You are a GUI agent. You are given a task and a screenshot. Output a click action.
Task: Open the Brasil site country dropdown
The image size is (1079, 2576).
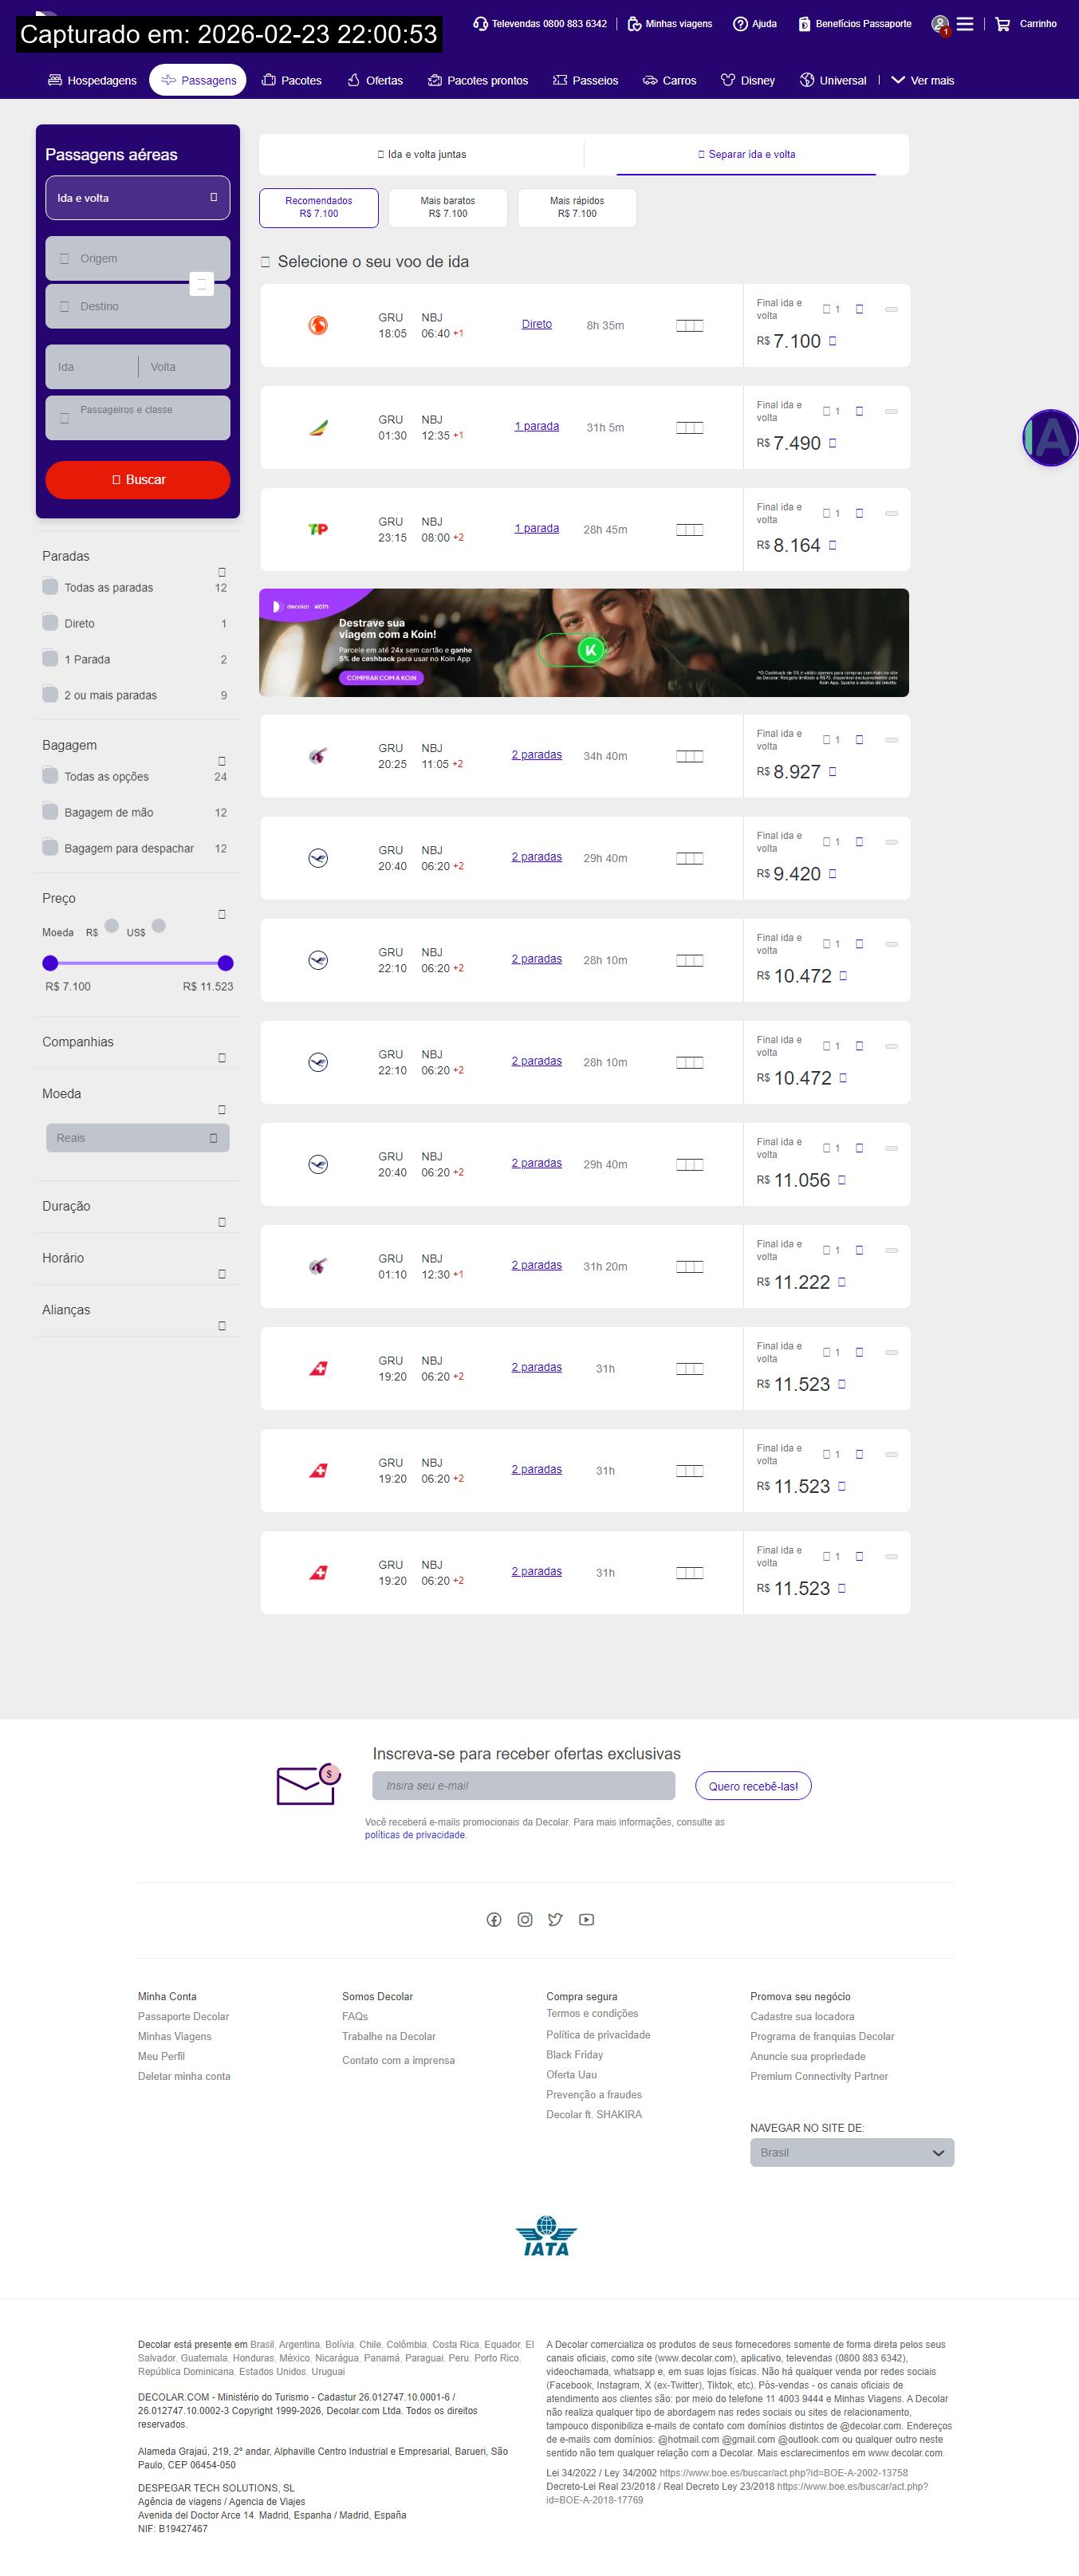point(851,2152)
